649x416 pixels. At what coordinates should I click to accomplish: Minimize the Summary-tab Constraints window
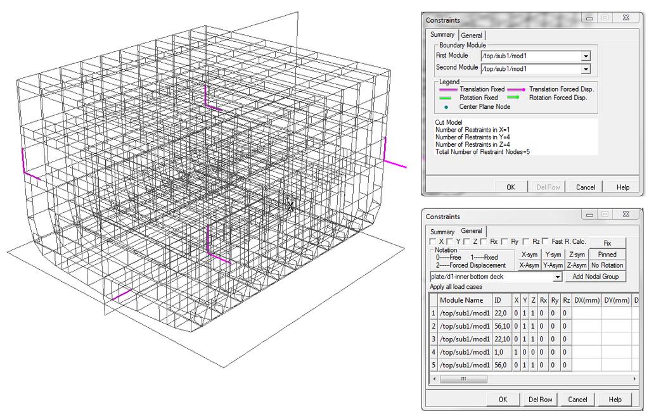tap(589, 18)
